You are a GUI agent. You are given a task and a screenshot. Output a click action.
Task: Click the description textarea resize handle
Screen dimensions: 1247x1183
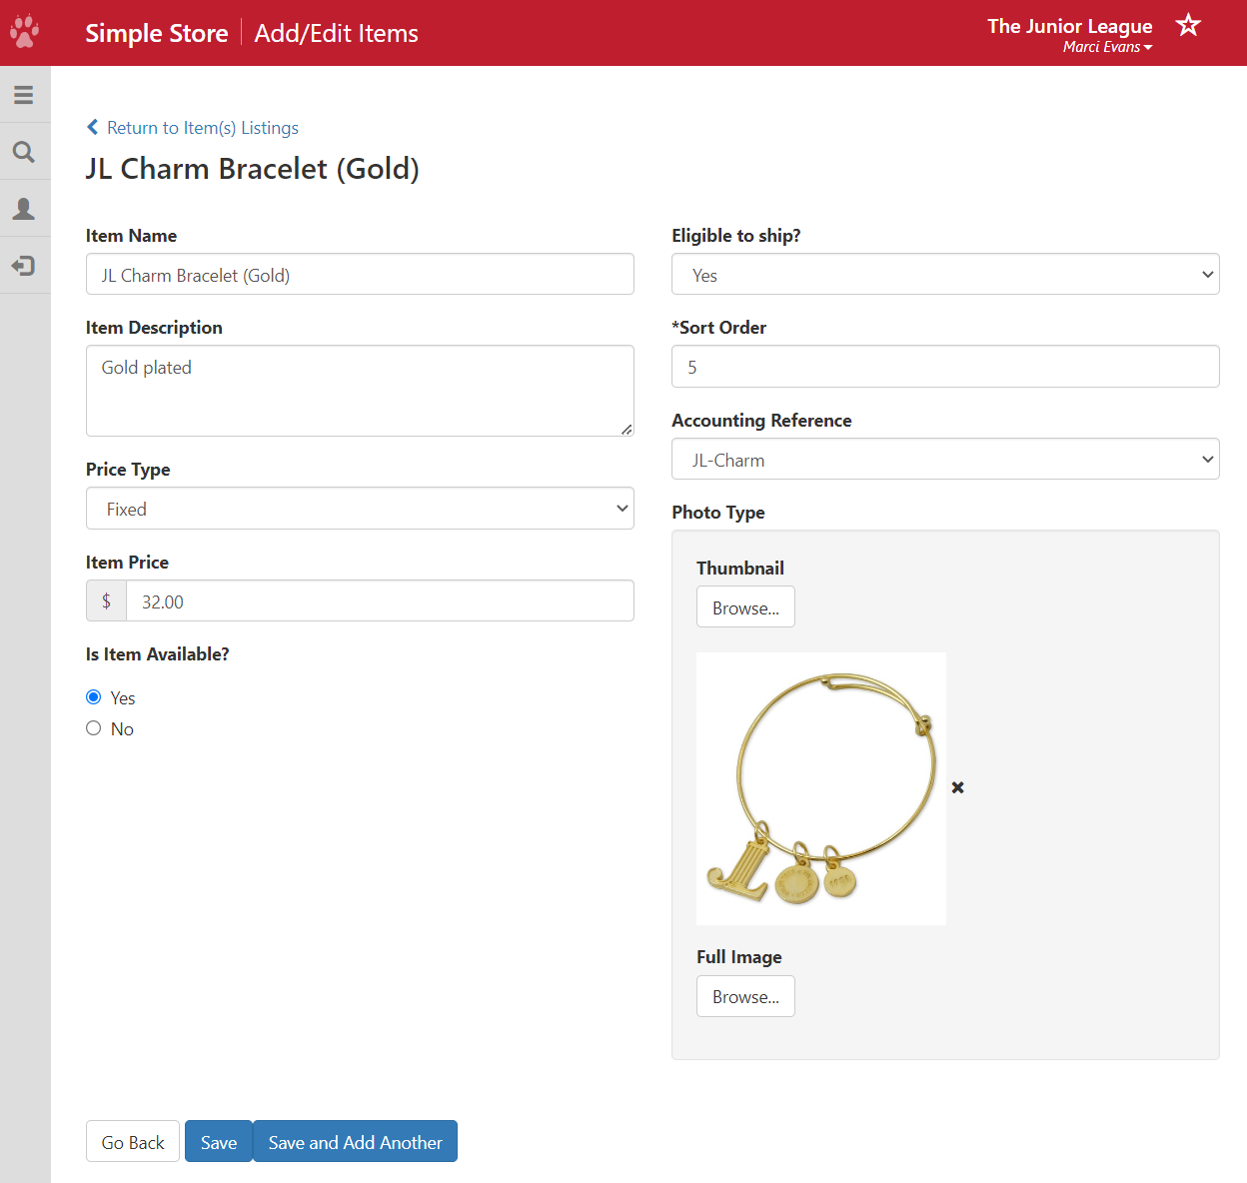[626, 429]
